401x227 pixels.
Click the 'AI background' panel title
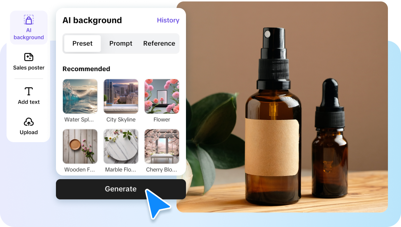[92, 20]
